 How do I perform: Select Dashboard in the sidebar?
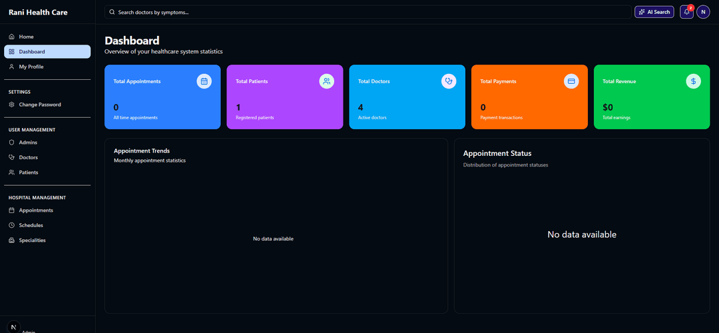pyautogui.click(x=32, y=52)
